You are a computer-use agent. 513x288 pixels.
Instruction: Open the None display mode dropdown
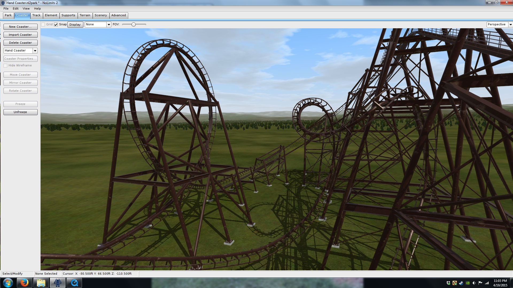pyautogui.click(x=109, y=25)
